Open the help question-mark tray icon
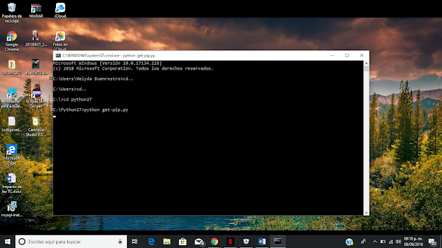Screen dimensions: 442x248 (349, 242)
